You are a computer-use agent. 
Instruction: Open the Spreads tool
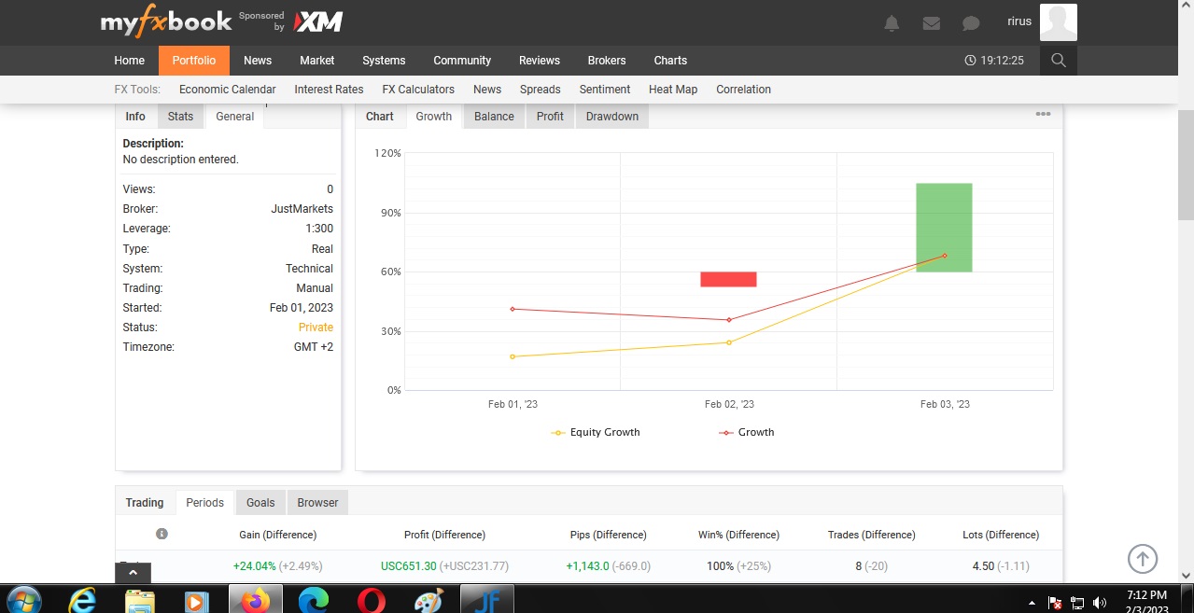[541, 90]
